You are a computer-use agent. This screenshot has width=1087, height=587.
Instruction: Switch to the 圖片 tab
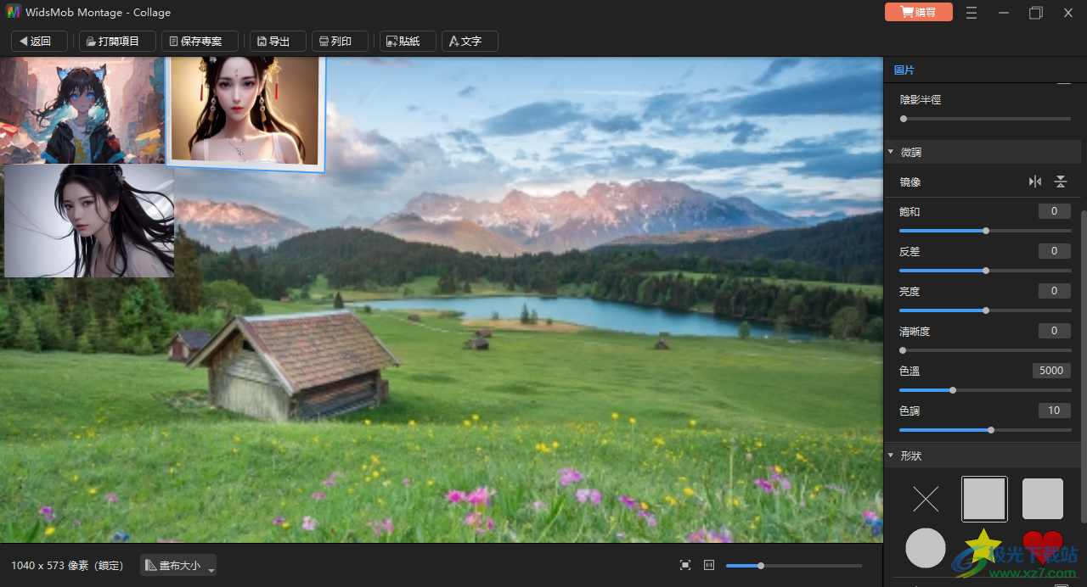pyautogui.click(x=904, y=70)
